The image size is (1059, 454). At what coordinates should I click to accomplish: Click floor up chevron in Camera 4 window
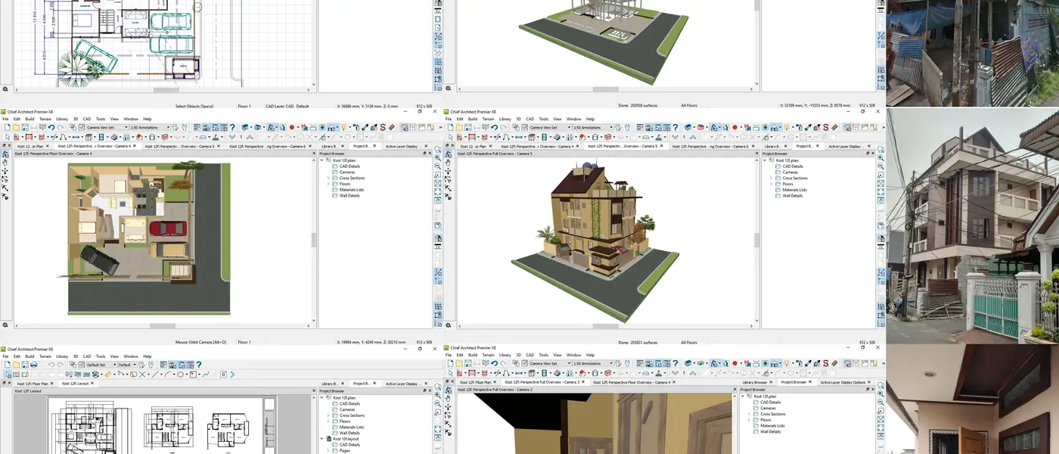(x=250, y=137)
